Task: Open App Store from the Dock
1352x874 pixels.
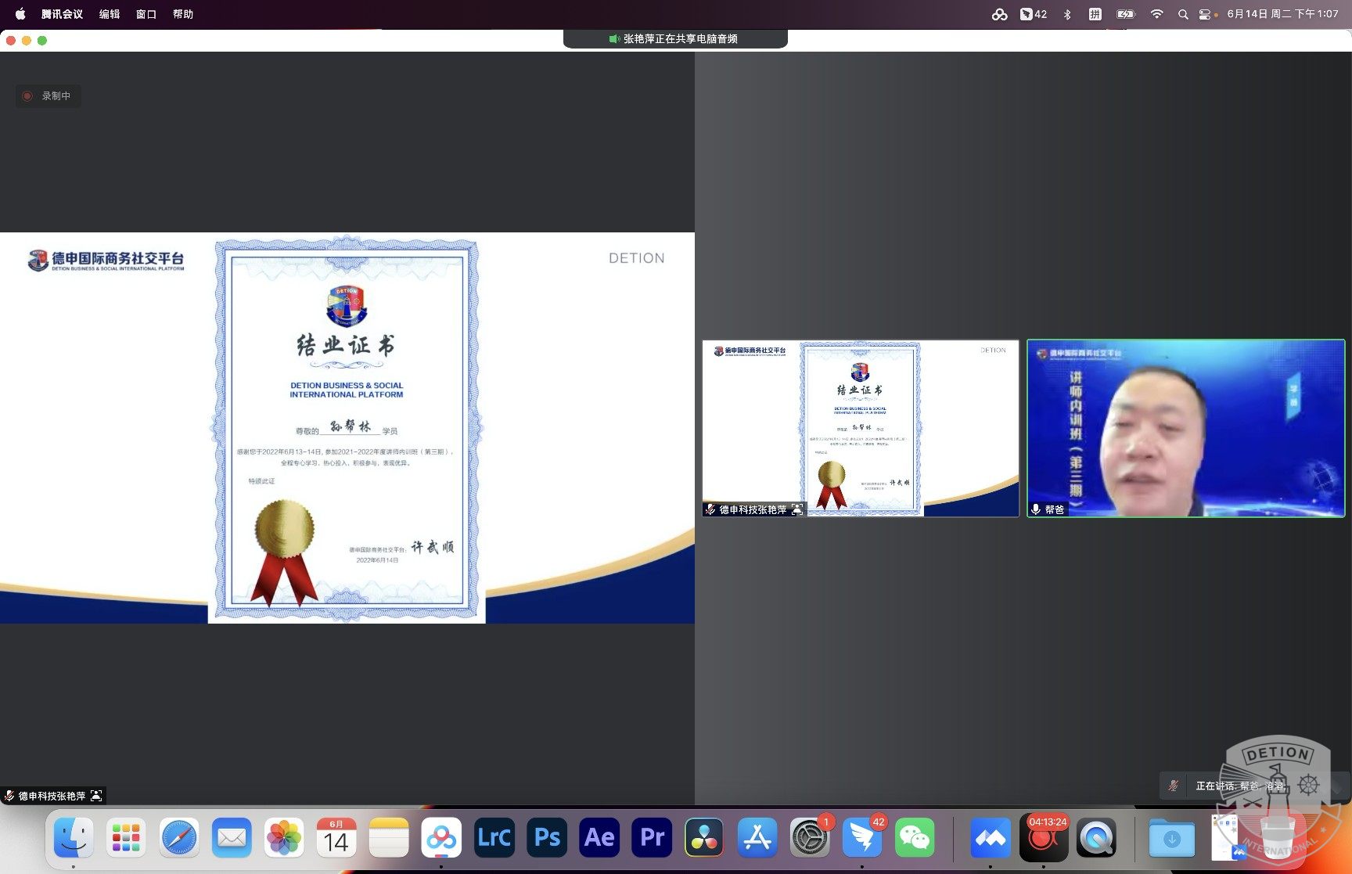Action: coord(757,838)
